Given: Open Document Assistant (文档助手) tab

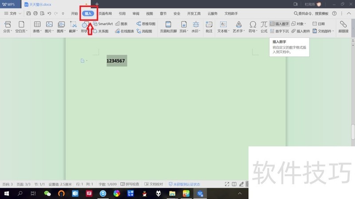Looking at the screenshot, I should [231, 14].
